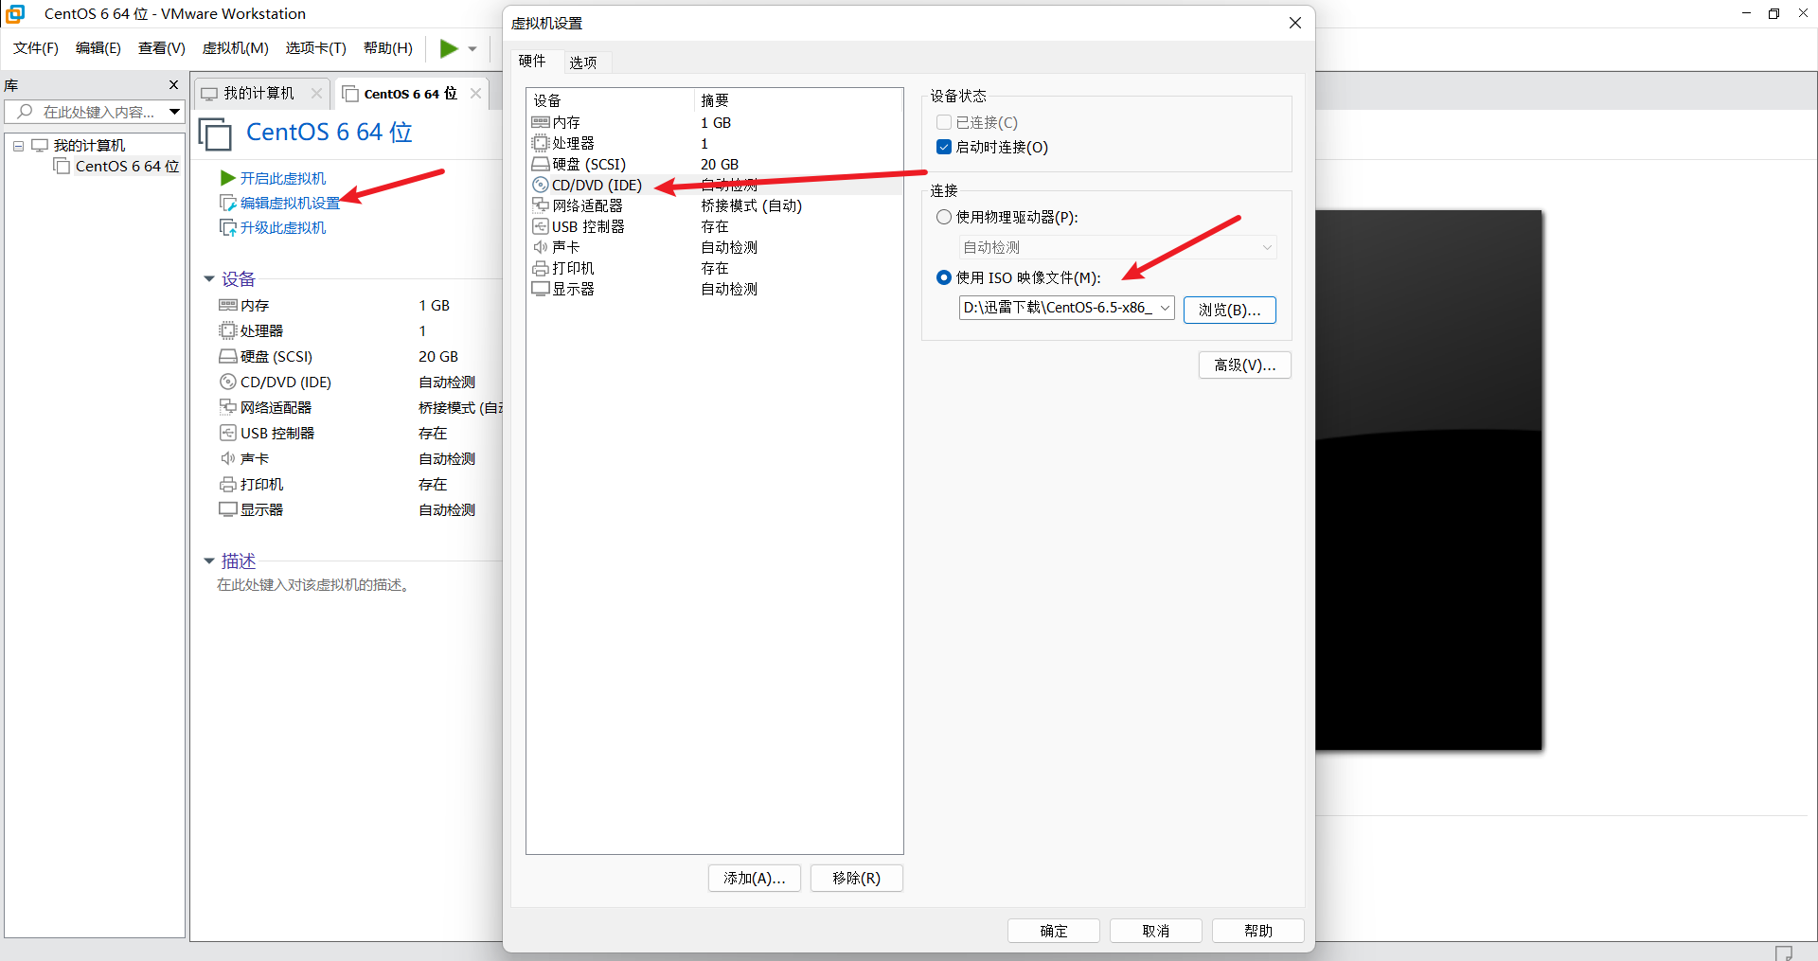Click the CD/DVD disc icon in dialog list
Image resolution: width=1818 pixels, height=961 pixels.
541,185
